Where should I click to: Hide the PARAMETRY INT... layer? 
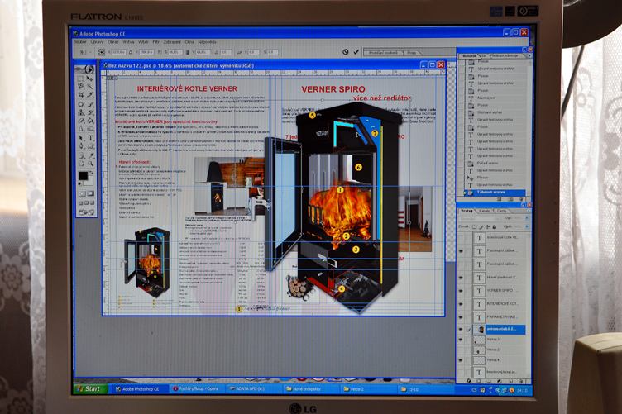click(x=462, y=317)
